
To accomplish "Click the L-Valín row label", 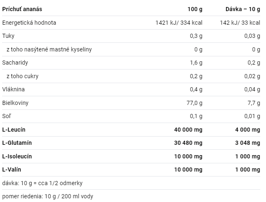I will (x=12, y=169).
